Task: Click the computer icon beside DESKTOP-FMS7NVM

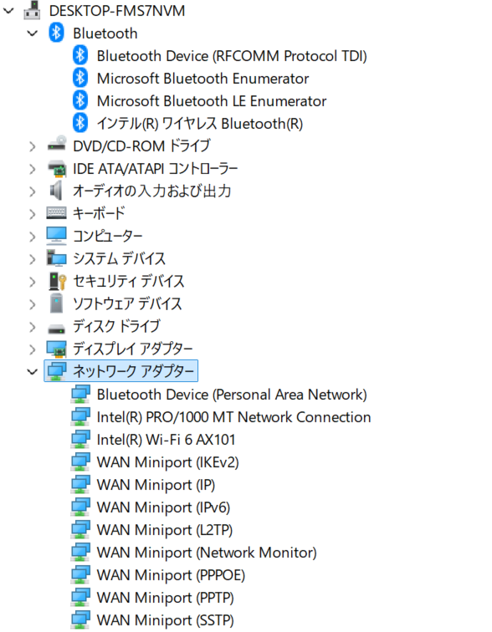Action: [x=33, y=11]
